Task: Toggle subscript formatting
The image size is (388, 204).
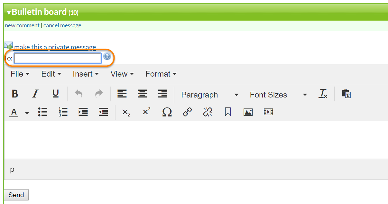Action: pyautogui.click(x=126, y=112)
